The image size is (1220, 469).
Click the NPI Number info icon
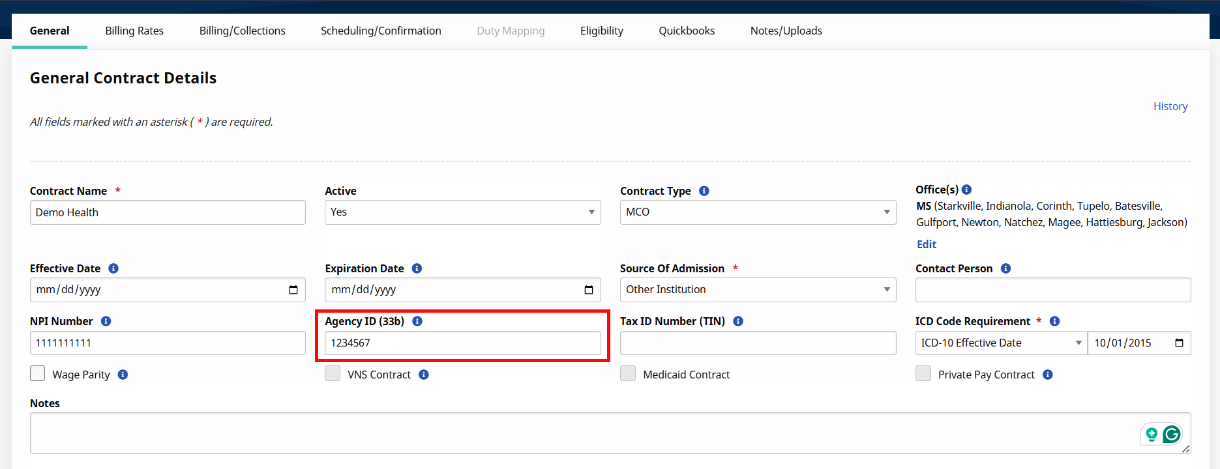coord(106,321)
